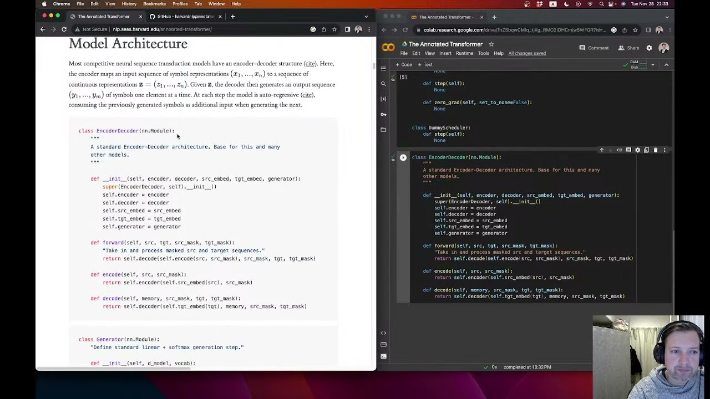This screenshot has width=710, height=399.
Task: Copy link to cell icon
Action: click(620, 150)
